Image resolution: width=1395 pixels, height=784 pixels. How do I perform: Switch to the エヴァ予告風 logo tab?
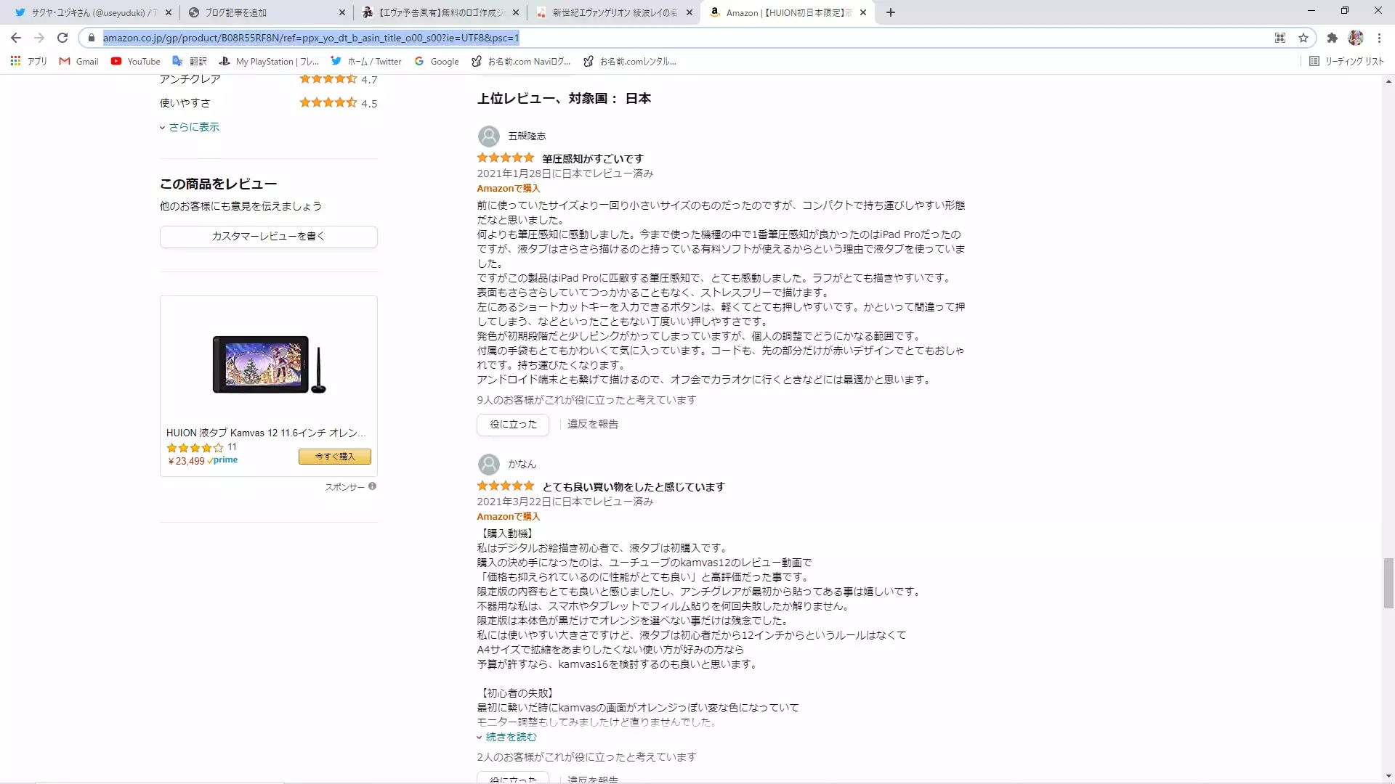pyautogui.click(x=440, y=12)
